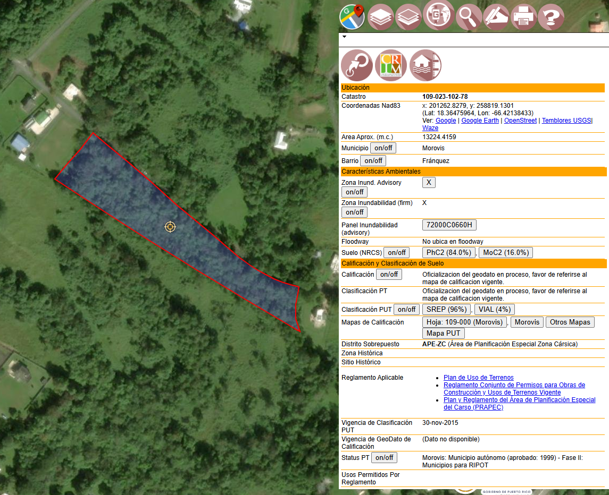This screenshot has height=495, width=609.
Task: Select the pencil and ruler drawing tool
Action: (x=496, y=17)
